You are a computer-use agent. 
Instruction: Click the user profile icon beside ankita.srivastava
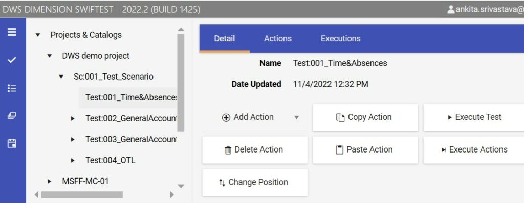[x=451, y=9]
